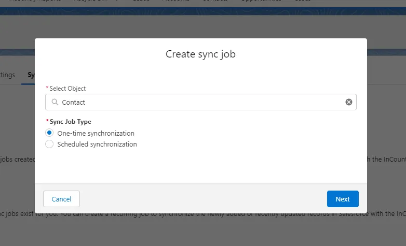Click the 'Scheduled synchronization' label text
The image size is (406, 246).
tap(97, 144)
